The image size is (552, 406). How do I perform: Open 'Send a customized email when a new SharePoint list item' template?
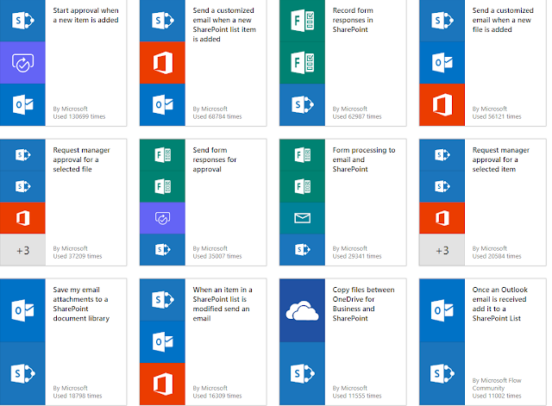pyautogui.click(x=224, y=25)
